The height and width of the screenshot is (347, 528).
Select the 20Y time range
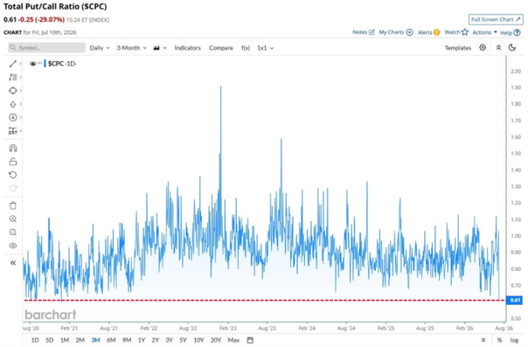216,340
